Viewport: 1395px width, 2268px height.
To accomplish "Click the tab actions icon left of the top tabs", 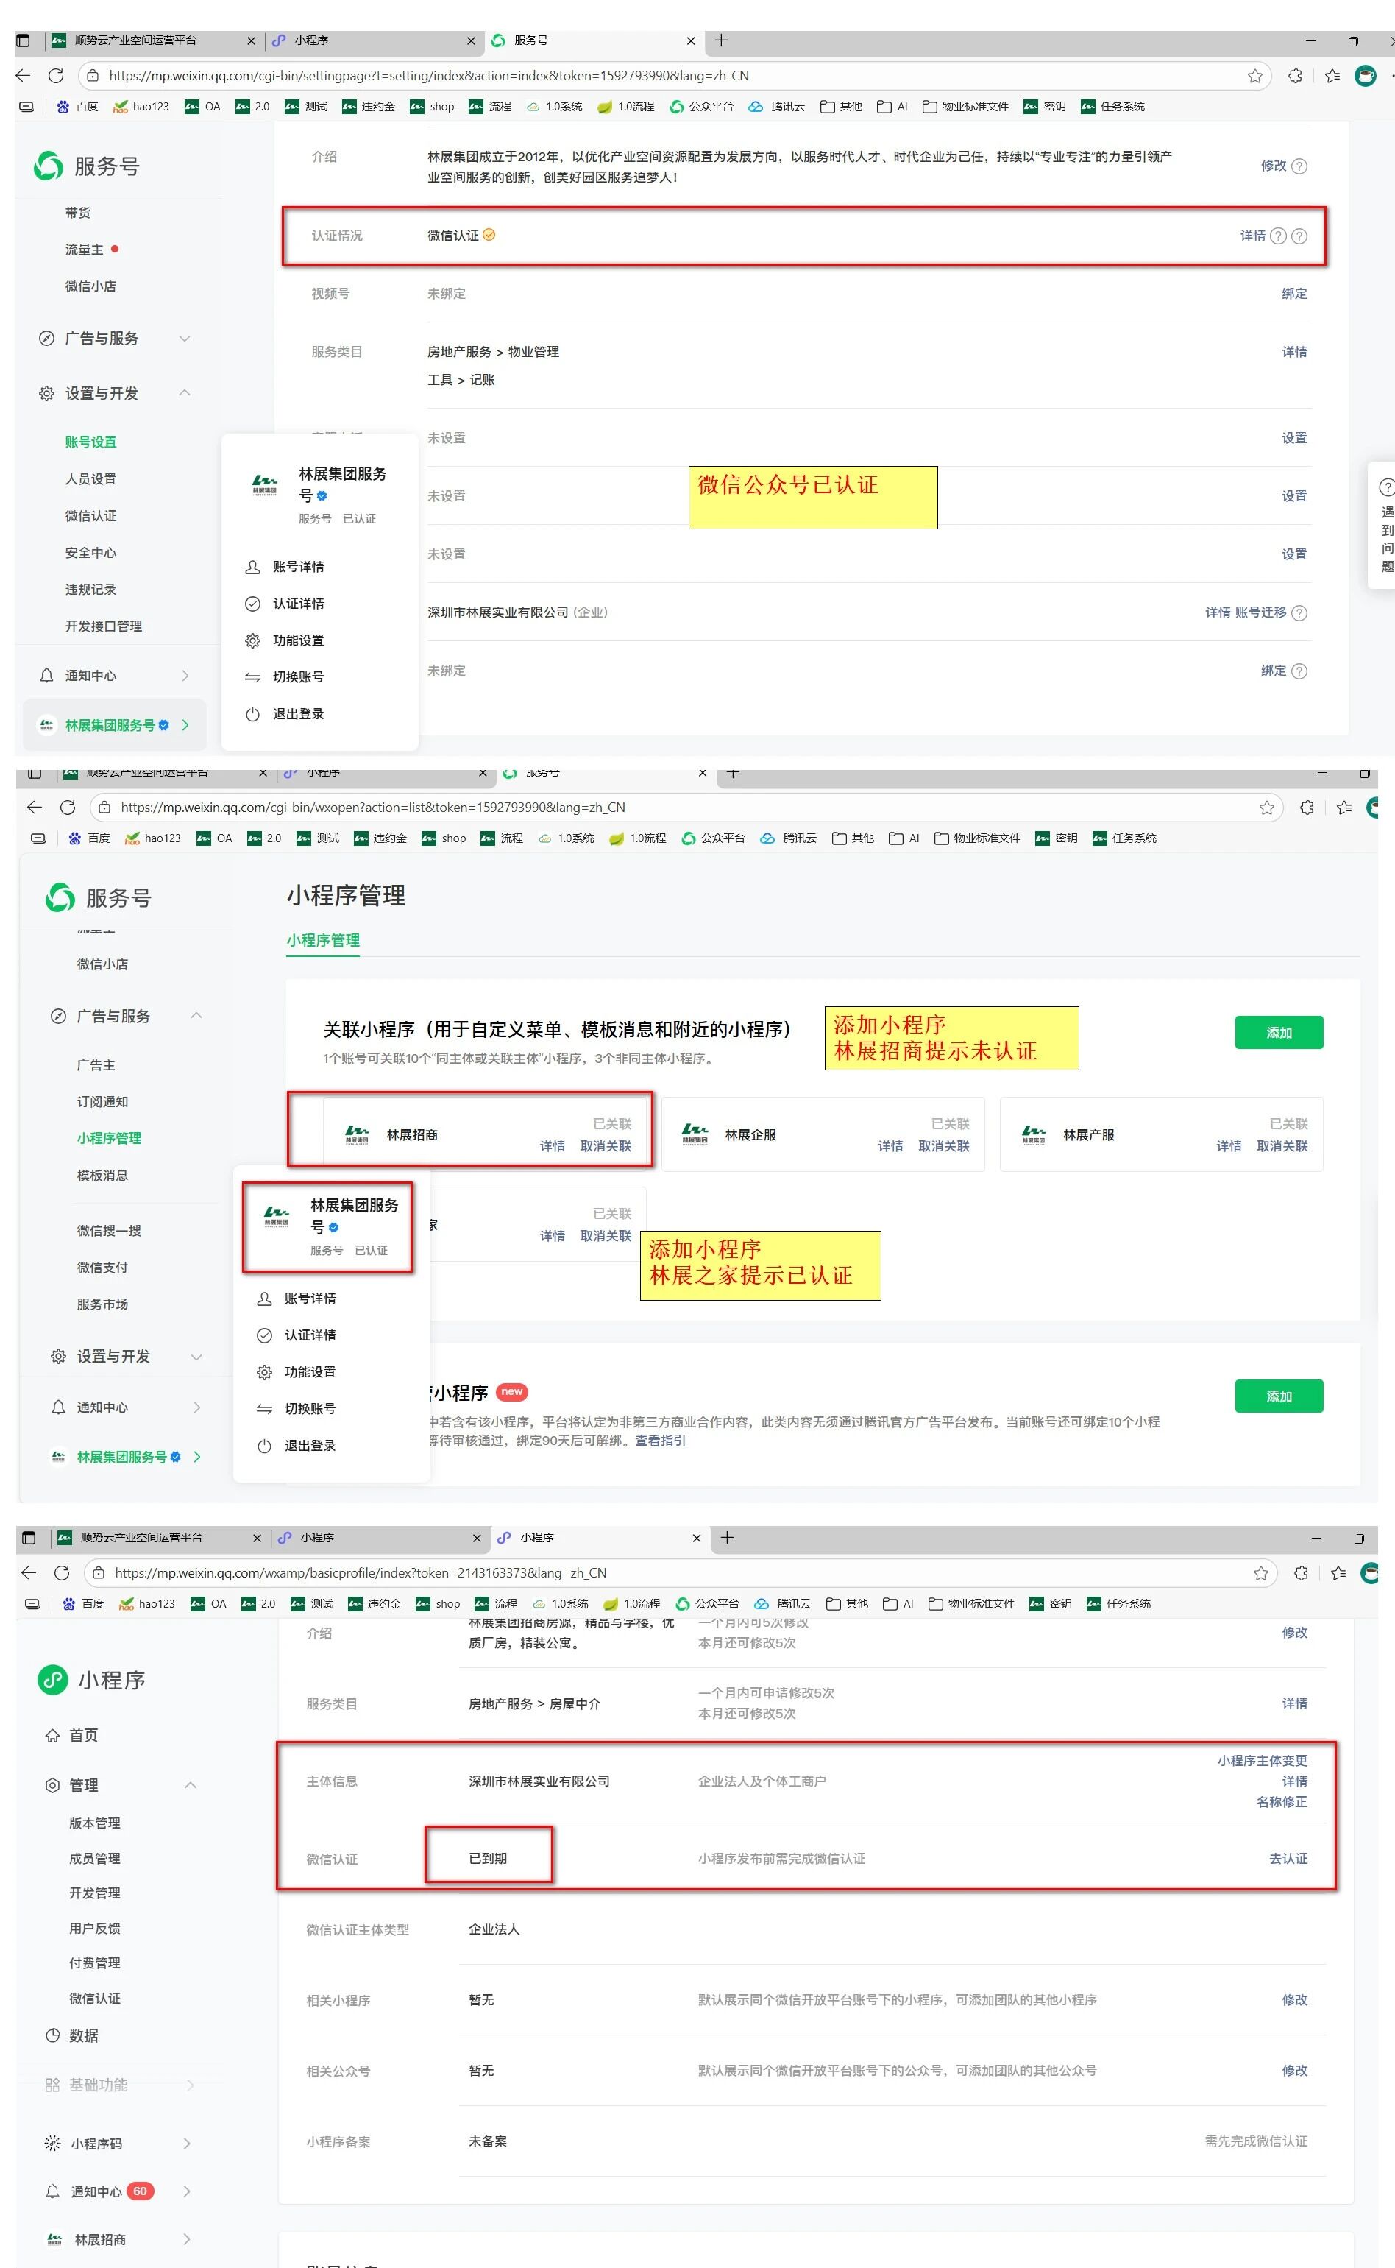I will pos(24,40).
